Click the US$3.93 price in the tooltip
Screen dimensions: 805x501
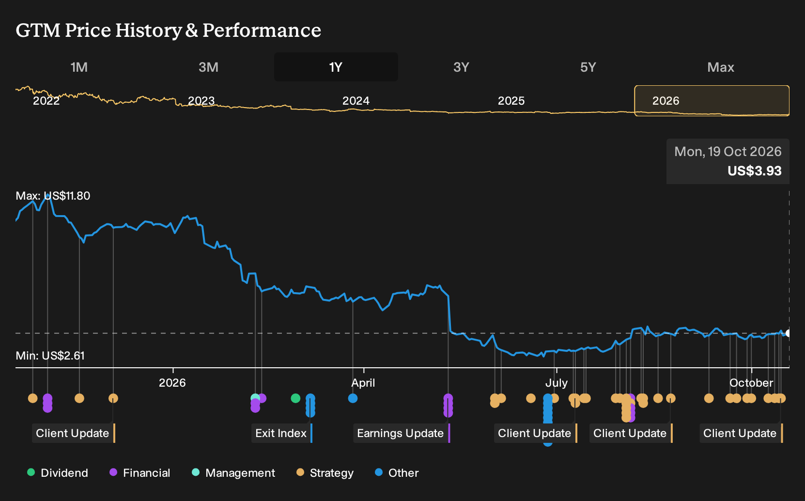[755, 171]
